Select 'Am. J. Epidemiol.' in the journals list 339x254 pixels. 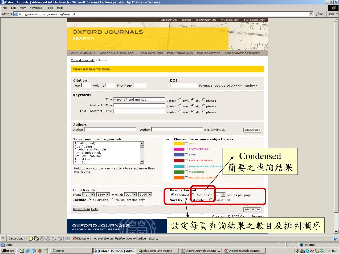[87, 153]
